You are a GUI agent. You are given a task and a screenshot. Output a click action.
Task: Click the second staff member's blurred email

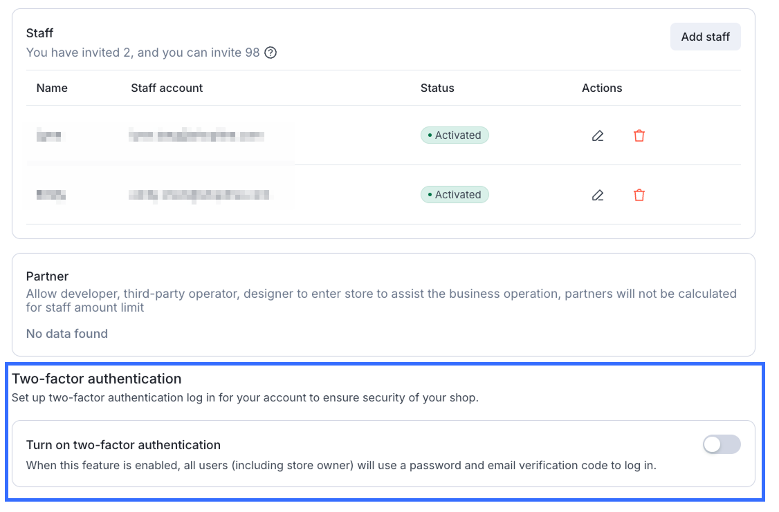199,195
